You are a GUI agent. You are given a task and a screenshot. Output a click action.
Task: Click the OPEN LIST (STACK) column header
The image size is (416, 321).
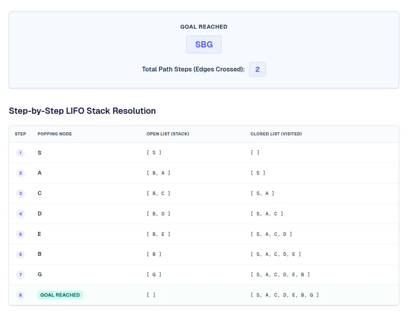[168, 134]
